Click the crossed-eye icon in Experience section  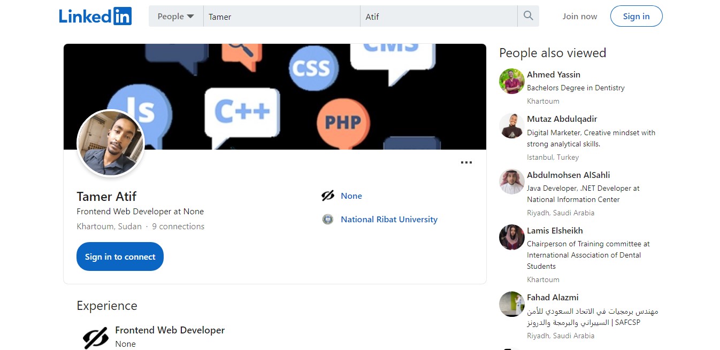(96, 338)
